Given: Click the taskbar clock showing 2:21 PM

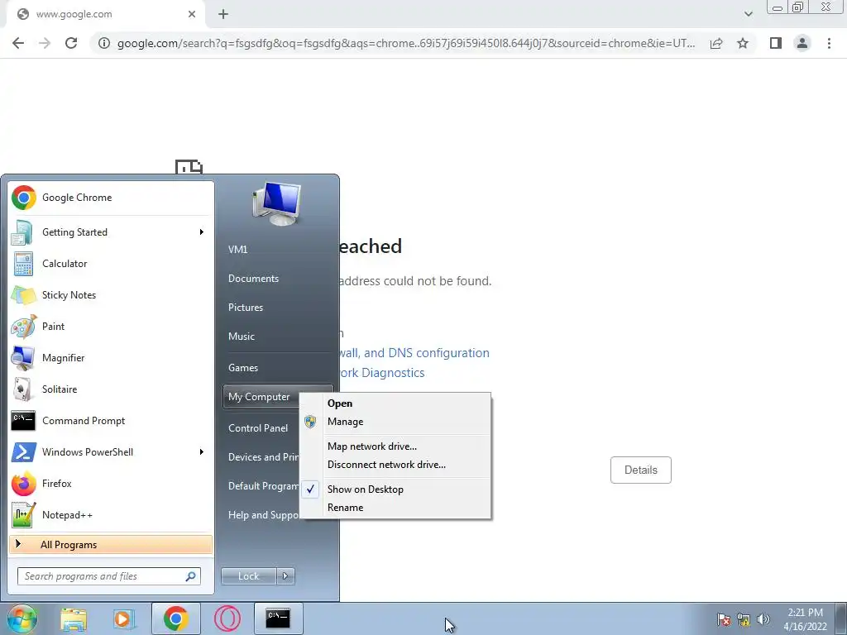Looking at the screenshot, I should pyautogui.click(x=805, y=619).
